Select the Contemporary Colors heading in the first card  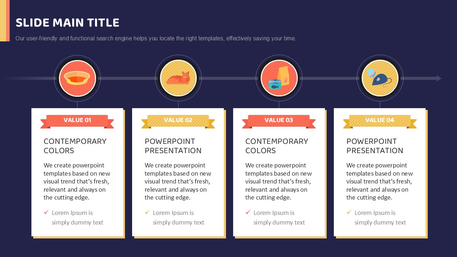[x=75, y=146]
